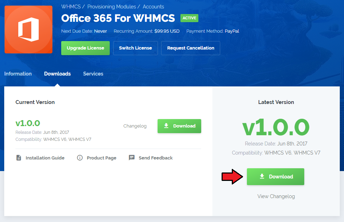
Task: Open the Changelog link beside Current Version
Action: 135,126
